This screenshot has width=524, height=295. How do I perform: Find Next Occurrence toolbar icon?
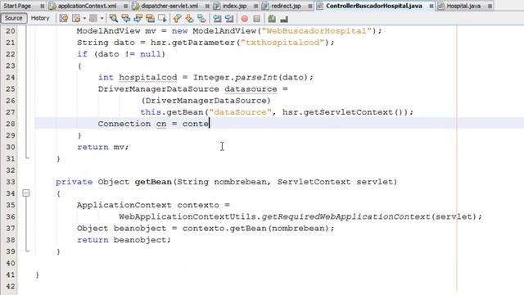coord(138,18)
